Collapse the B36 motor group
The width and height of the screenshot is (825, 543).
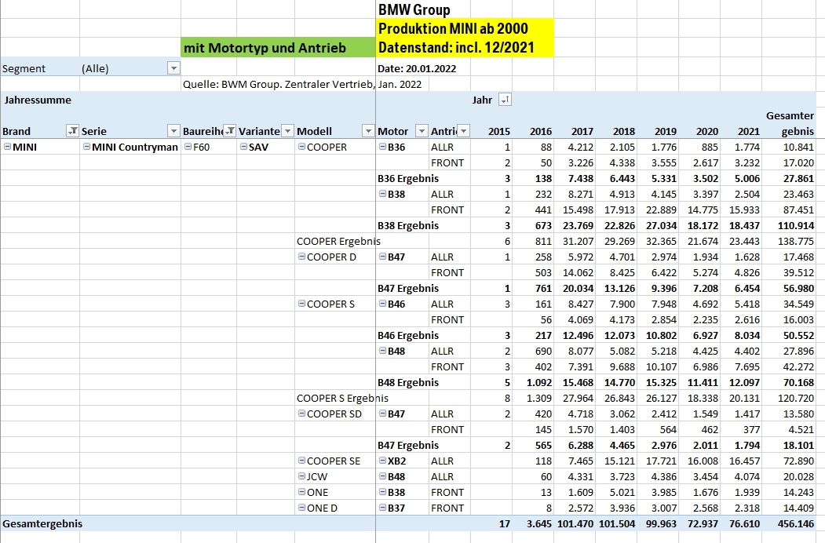pyautogui.click(x=382, y=148)
